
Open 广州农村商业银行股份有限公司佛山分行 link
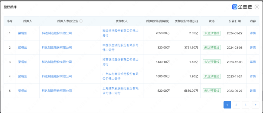click(121, 76)
